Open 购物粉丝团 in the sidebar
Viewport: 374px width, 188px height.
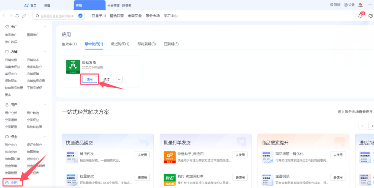coord(34,127)
